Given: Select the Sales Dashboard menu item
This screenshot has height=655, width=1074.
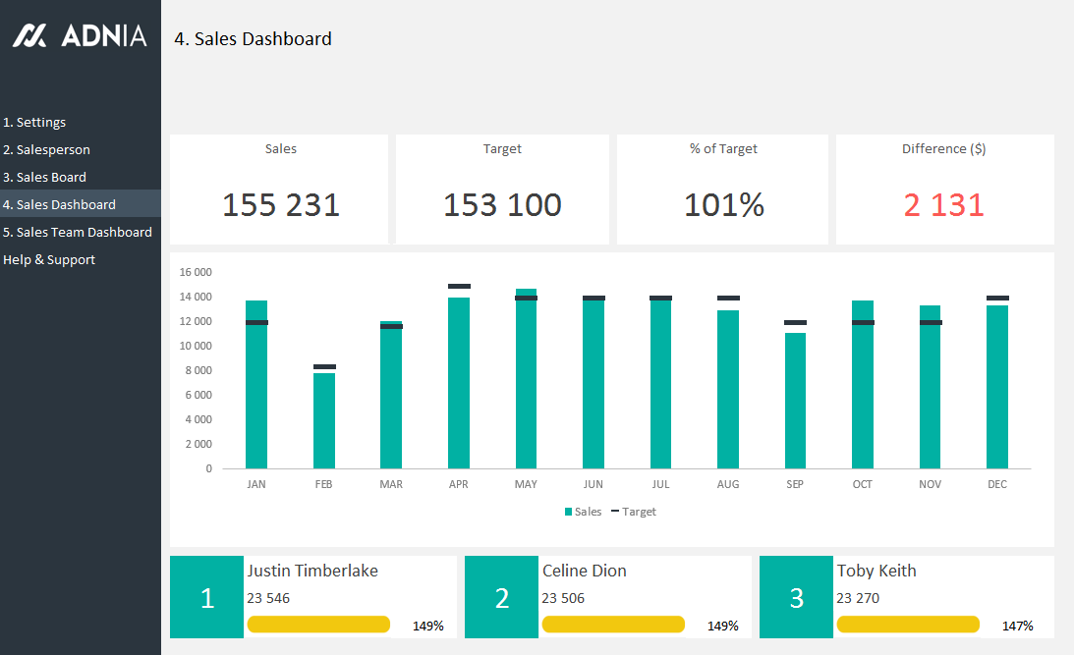Looking at the screenshot, I should point(59,205).
